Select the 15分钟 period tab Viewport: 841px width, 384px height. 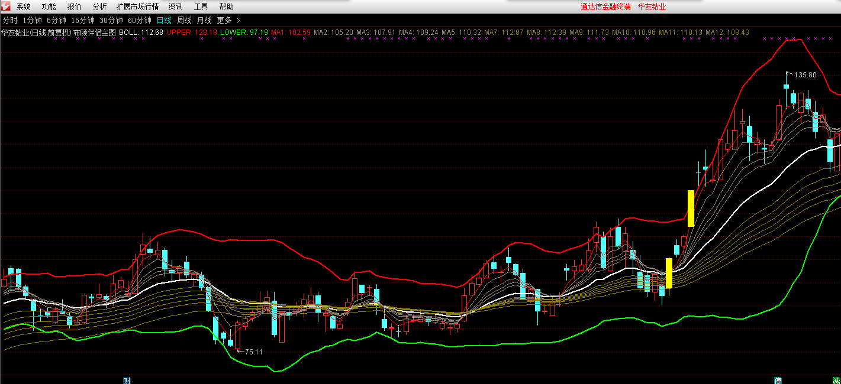click(x=83, y=20)
